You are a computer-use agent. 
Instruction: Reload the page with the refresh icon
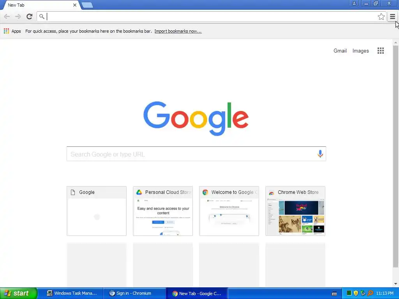(x=29, y=16)
